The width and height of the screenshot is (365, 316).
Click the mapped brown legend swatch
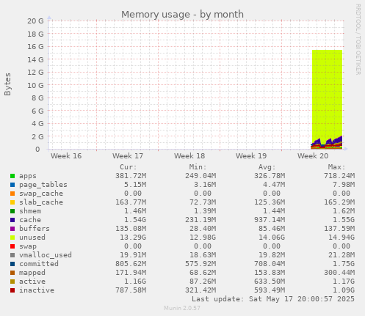tap(12, 273)
